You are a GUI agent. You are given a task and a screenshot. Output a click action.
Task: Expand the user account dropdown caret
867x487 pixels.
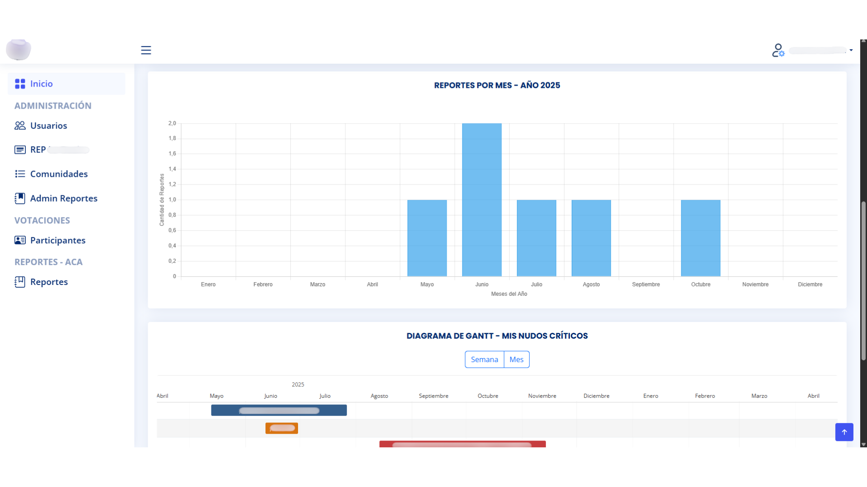tap(851, 50)
